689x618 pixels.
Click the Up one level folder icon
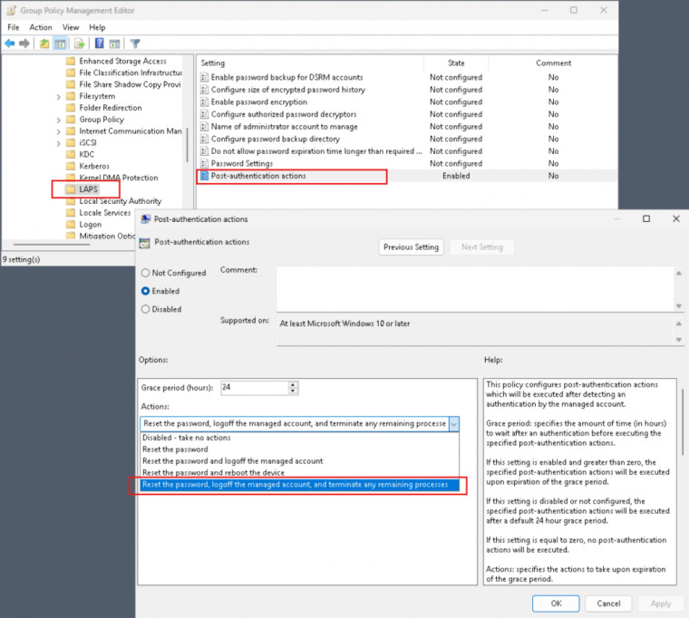(44, 43)
